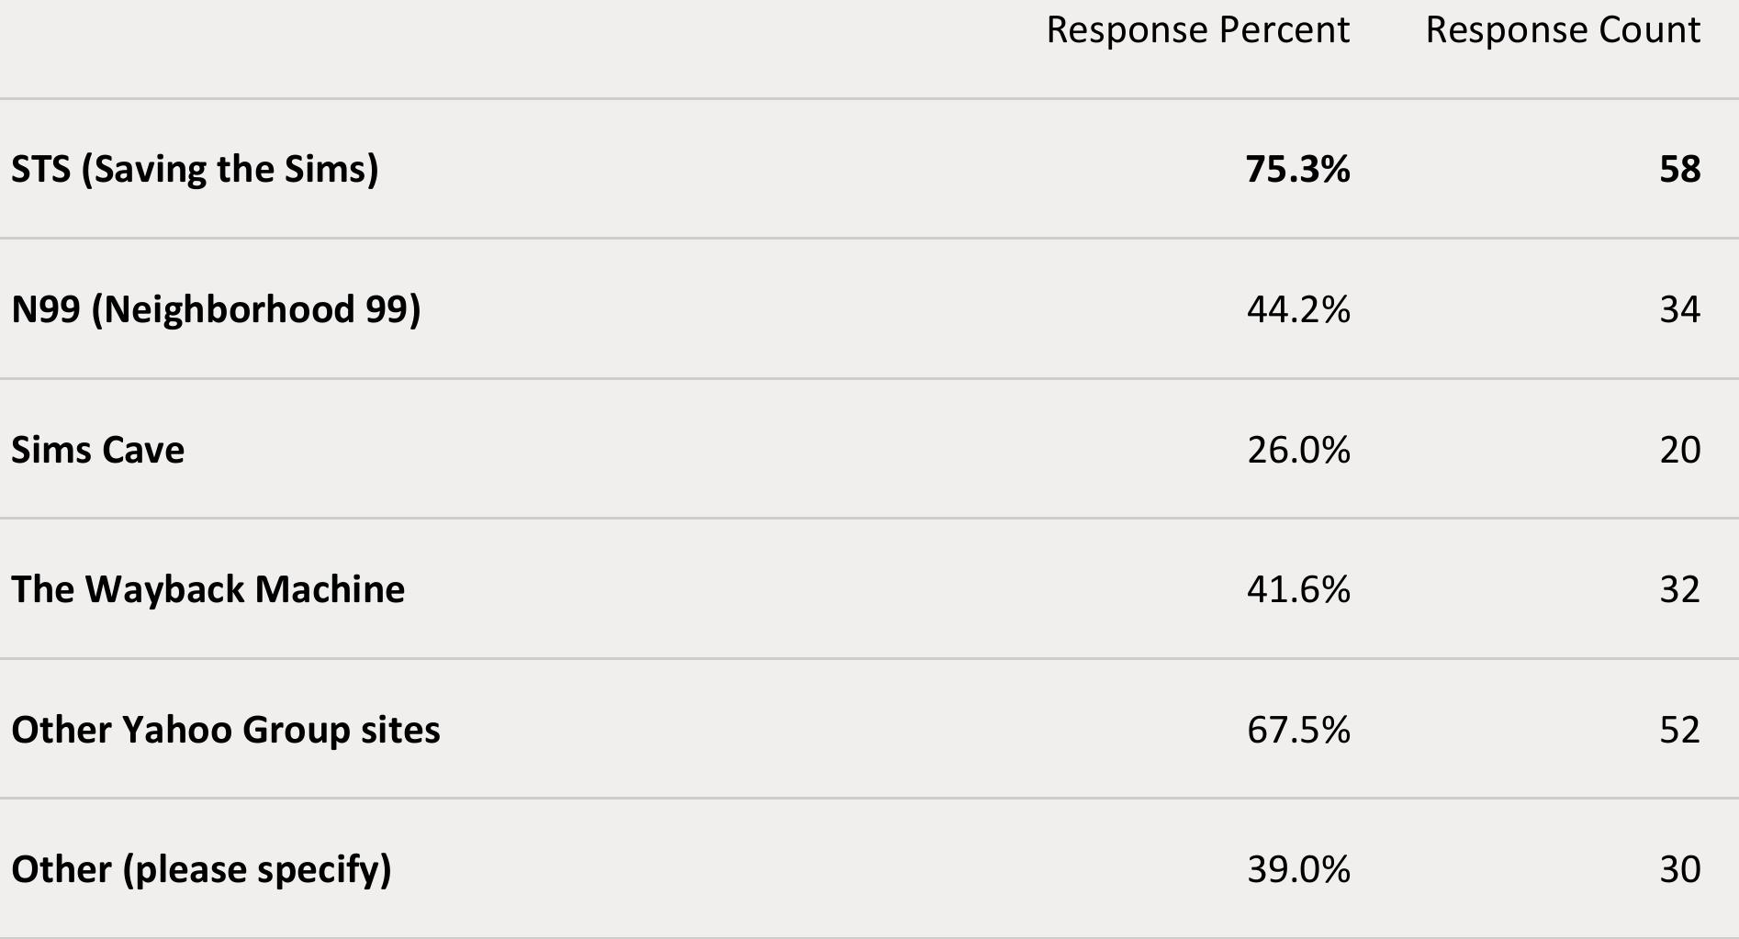Click the 75.3% response percent value
Image resolution: width=1739 pixels, height=939 pixels.
click(1297, 170)
